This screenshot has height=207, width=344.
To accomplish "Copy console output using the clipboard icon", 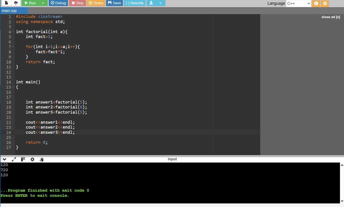I will (x=41, y=159).
